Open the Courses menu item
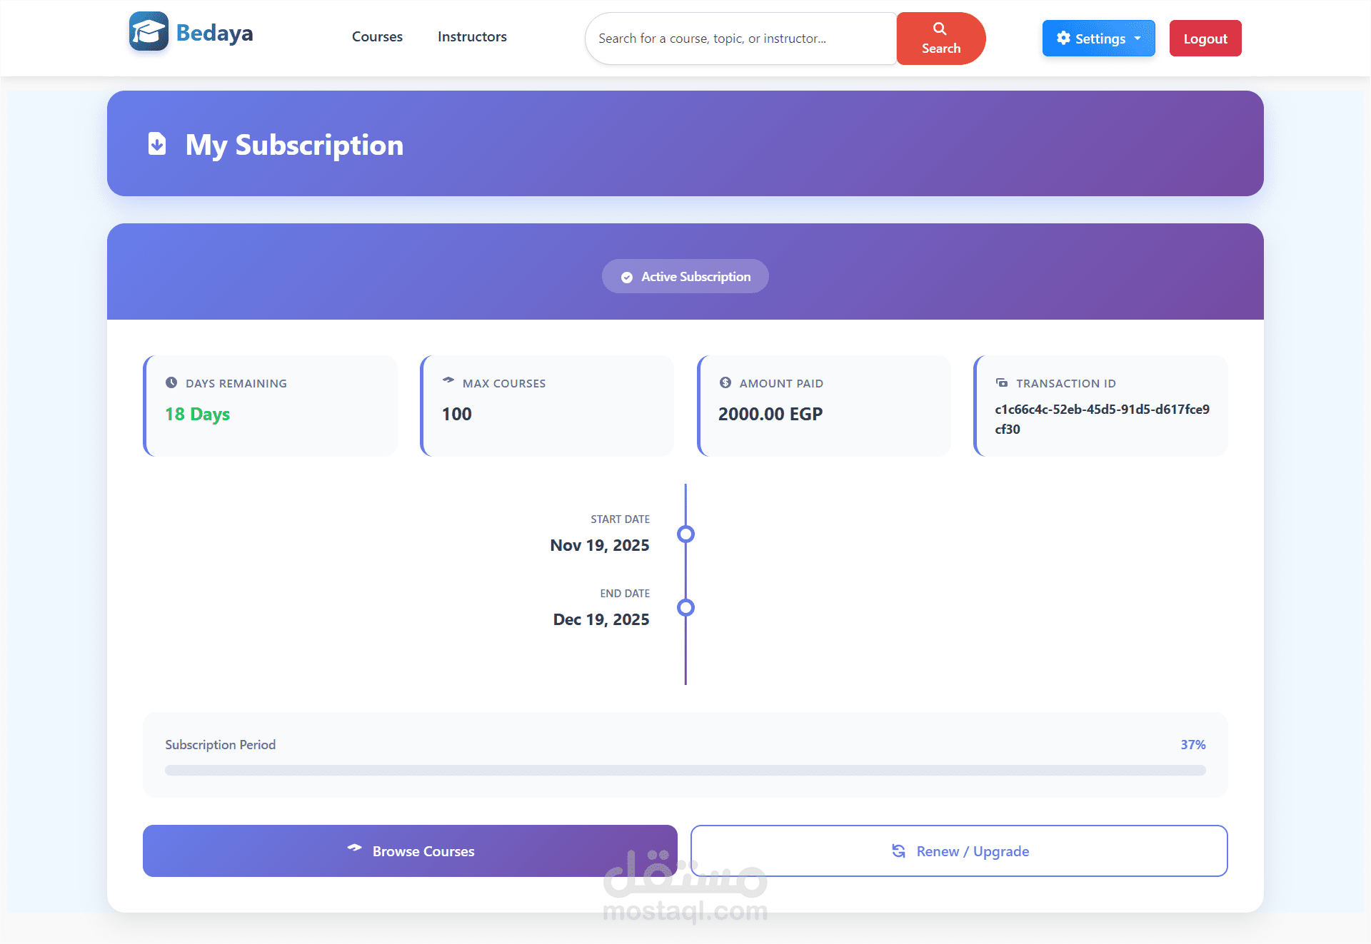 [377, 36]
